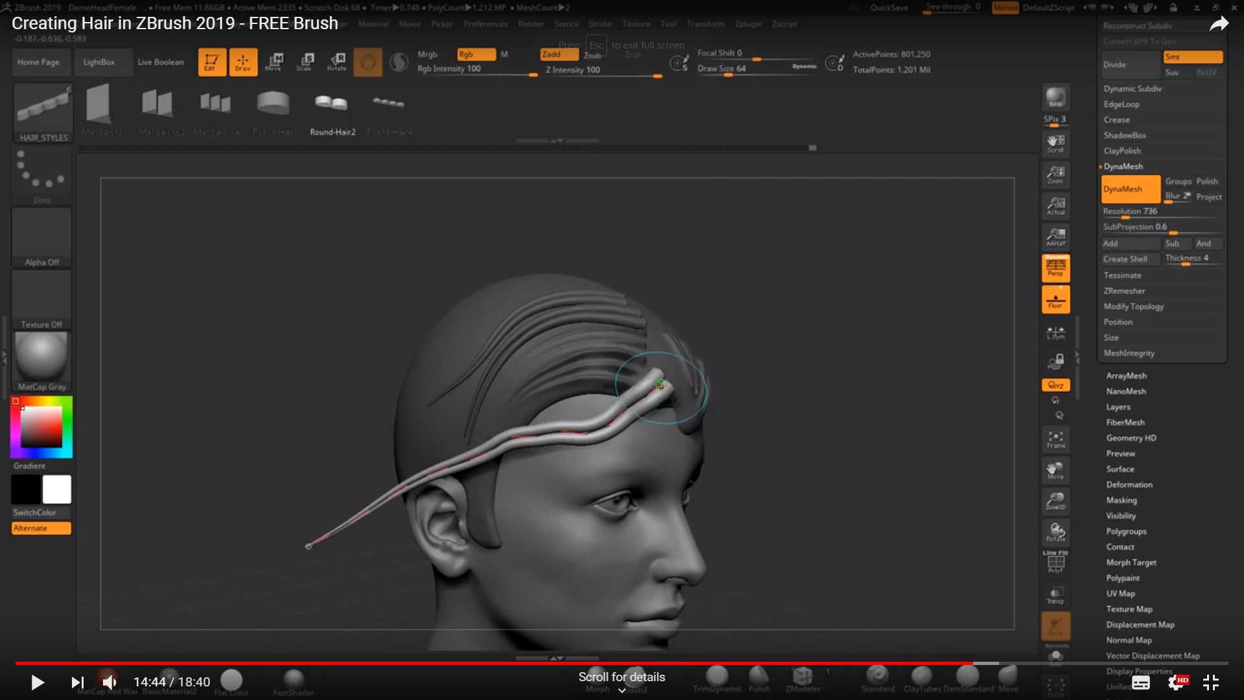Expand the ZRemesher section
The image size is (1244, 700).
pos(1124,291)
